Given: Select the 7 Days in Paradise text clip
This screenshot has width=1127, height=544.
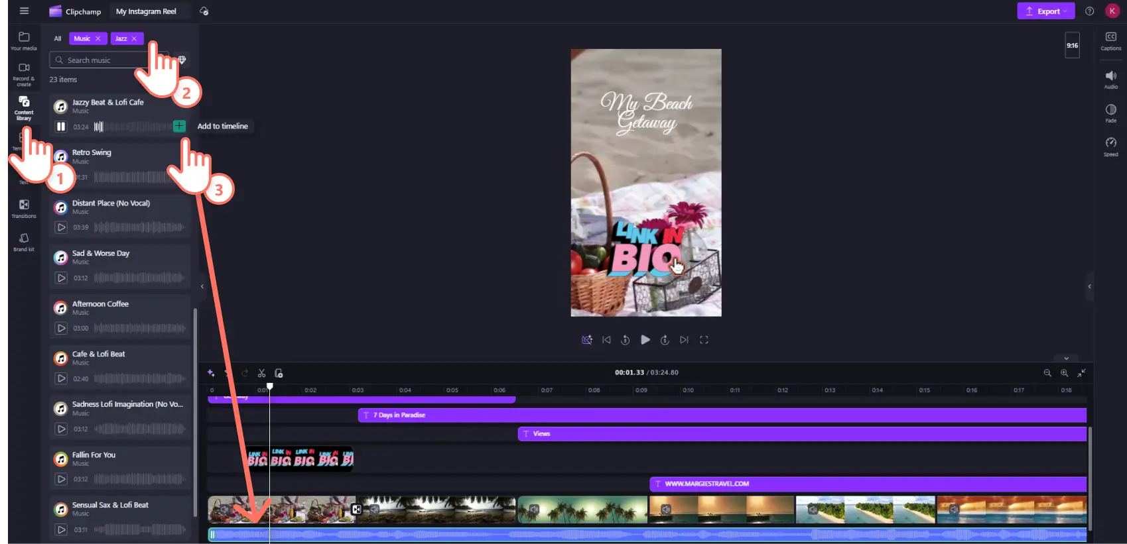Looking at the screenshot, I should tap(722, 415).
